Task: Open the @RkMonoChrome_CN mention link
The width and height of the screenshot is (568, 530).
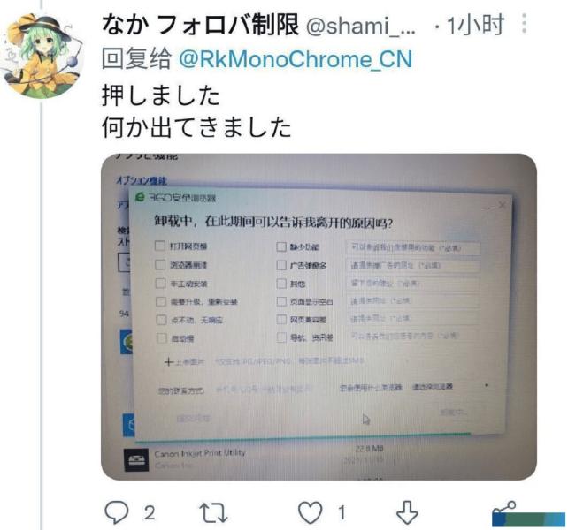Action: pos(296,59)
